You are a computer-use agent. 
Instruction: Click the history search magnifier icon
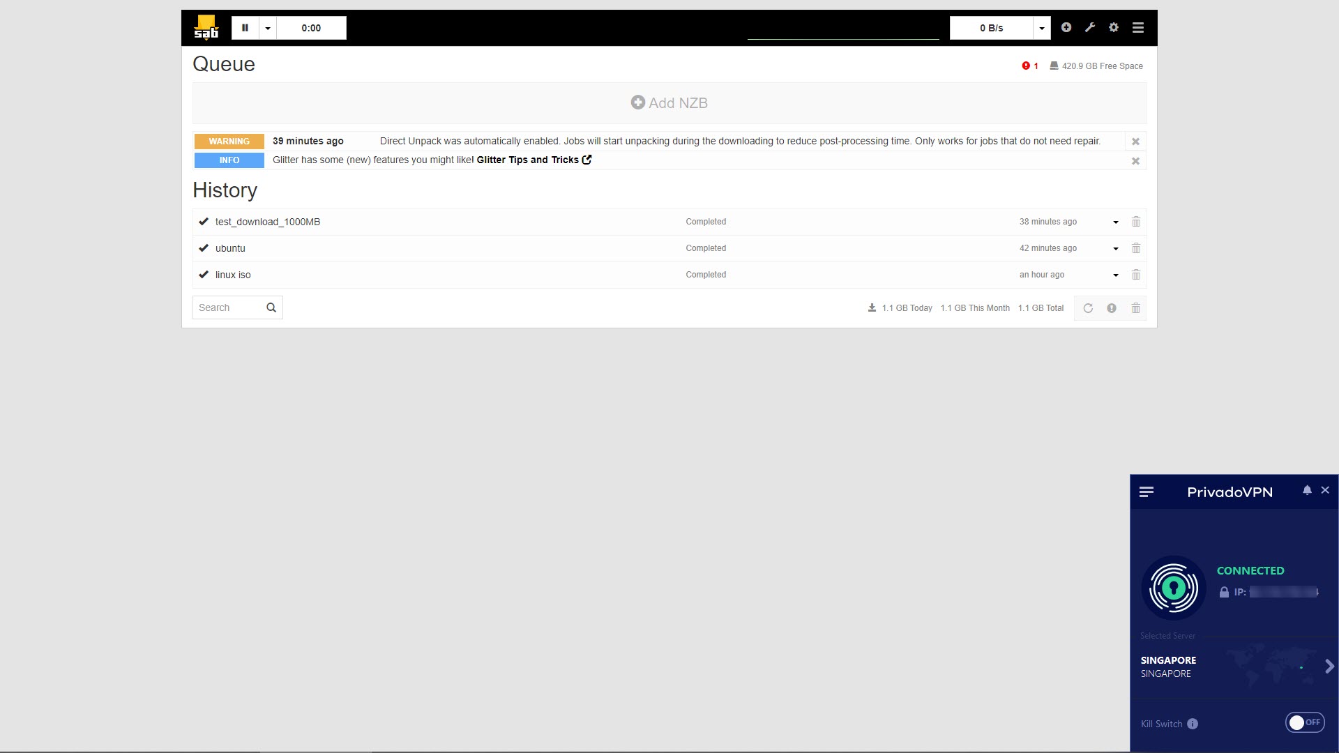pos(271,307)
